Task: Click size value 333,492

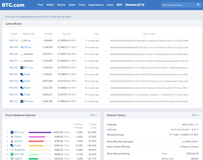Action: (x=48, y=41)
